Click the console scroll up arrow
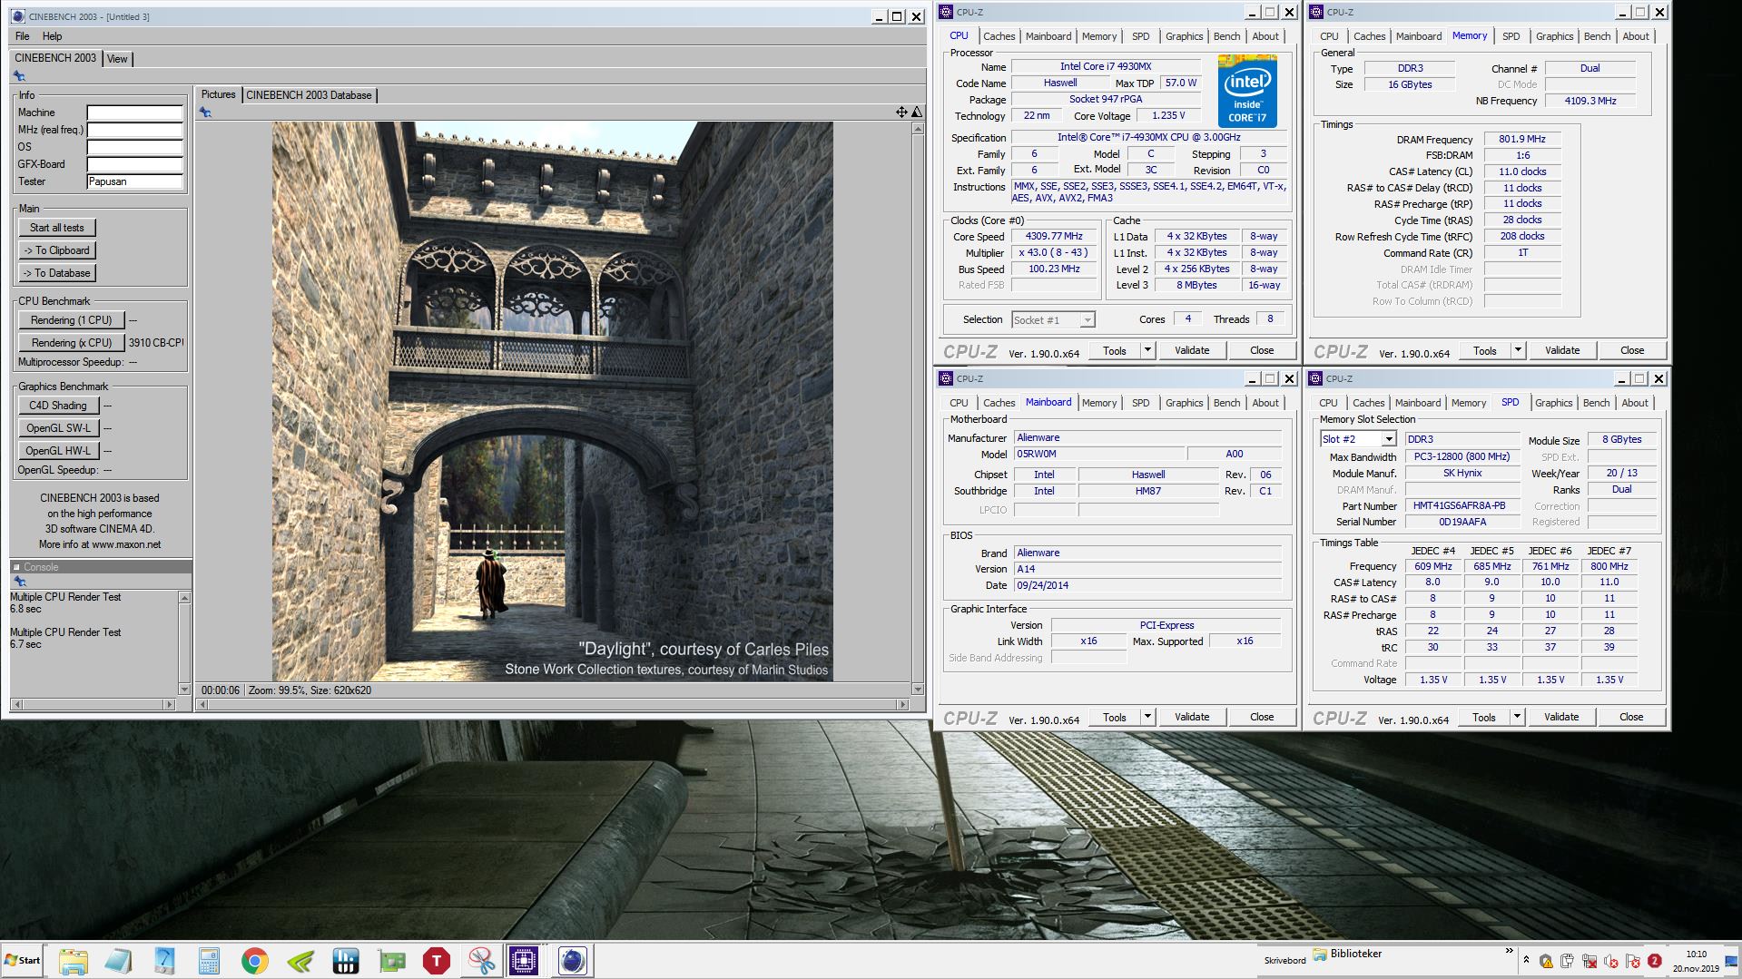 184,598
